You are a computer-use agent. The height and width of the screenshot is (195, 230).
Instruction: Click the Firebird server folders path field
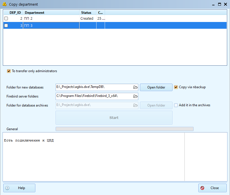pyautogui.click(x=93, y=96)
